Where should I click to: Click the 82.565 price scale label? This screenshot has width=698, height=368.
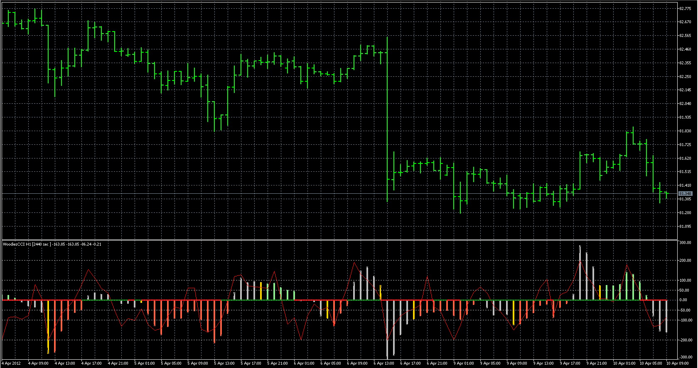tap(685, 36)
